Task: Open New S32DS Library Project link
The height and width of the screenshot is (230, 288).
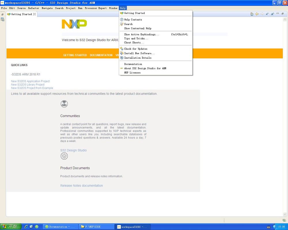Action: click(x=28, y=85)
